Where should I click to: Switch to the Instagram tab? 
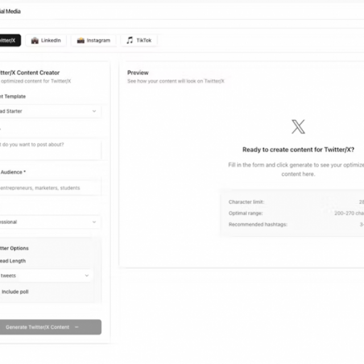point(93,40)
